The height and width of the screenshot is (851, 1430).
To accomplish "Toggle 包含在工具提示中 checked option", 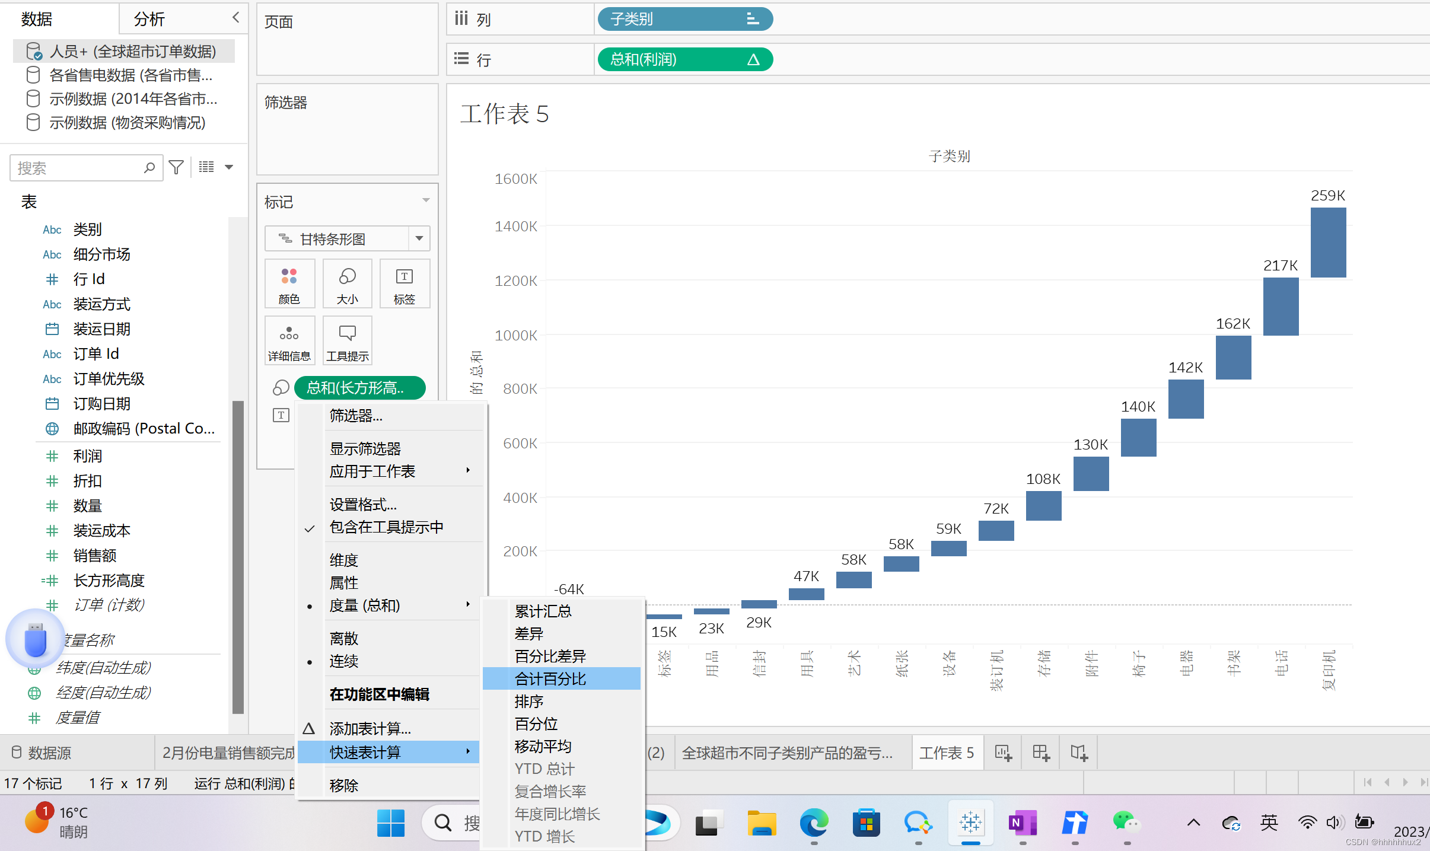I will pyautogui.click(x=386, y=527).
